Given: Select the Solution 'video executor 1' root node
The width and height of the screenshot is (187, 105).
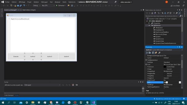Looking at the screenshot, I should tap(163, 19).
